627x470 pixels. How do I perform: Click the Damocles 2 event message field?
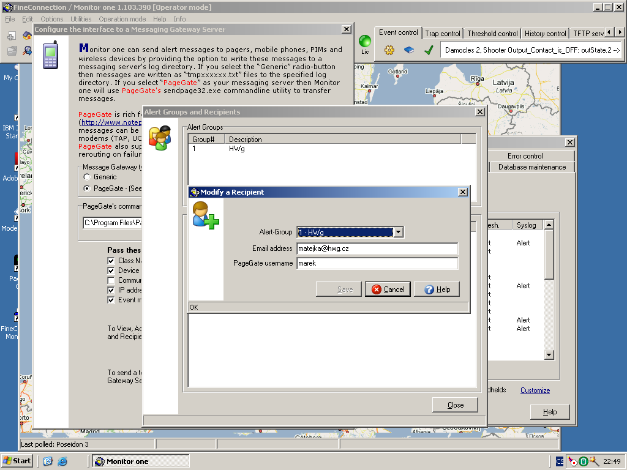tap(531, 50)
